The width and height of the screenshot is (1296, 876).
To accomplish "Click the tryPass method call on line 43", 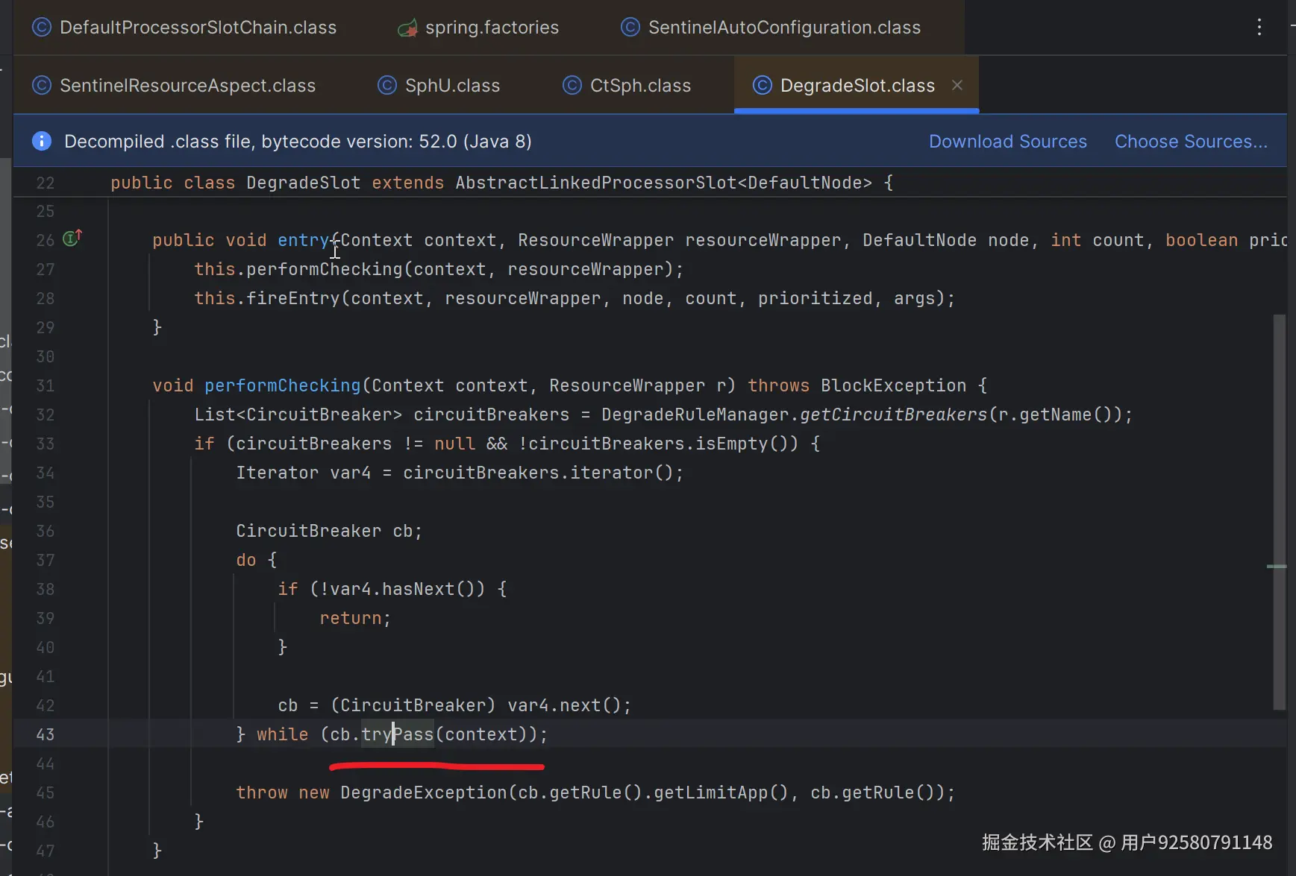I will point(398,734).
